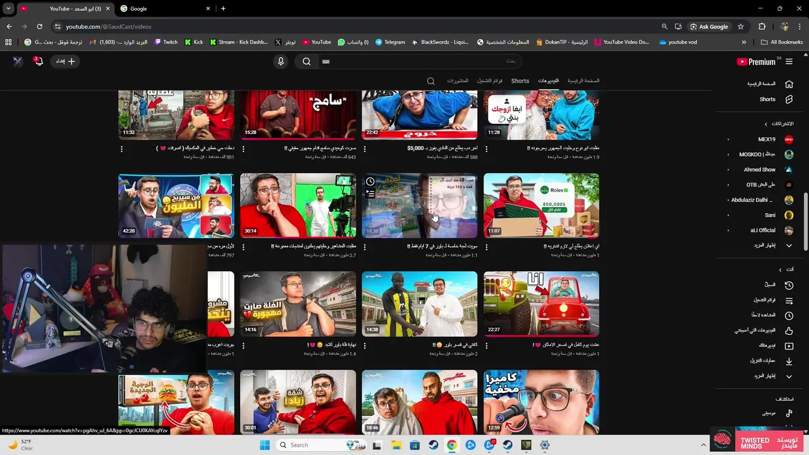Open the YouTube Premium home logo
The height and width of the screenshot is (455, 809).
click(x=756, y=61)
